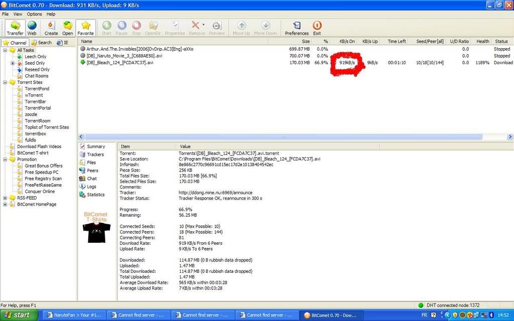Click the Stop task icon
The height and width of the screenshot is (321, 514).
(x=137, y=26)
